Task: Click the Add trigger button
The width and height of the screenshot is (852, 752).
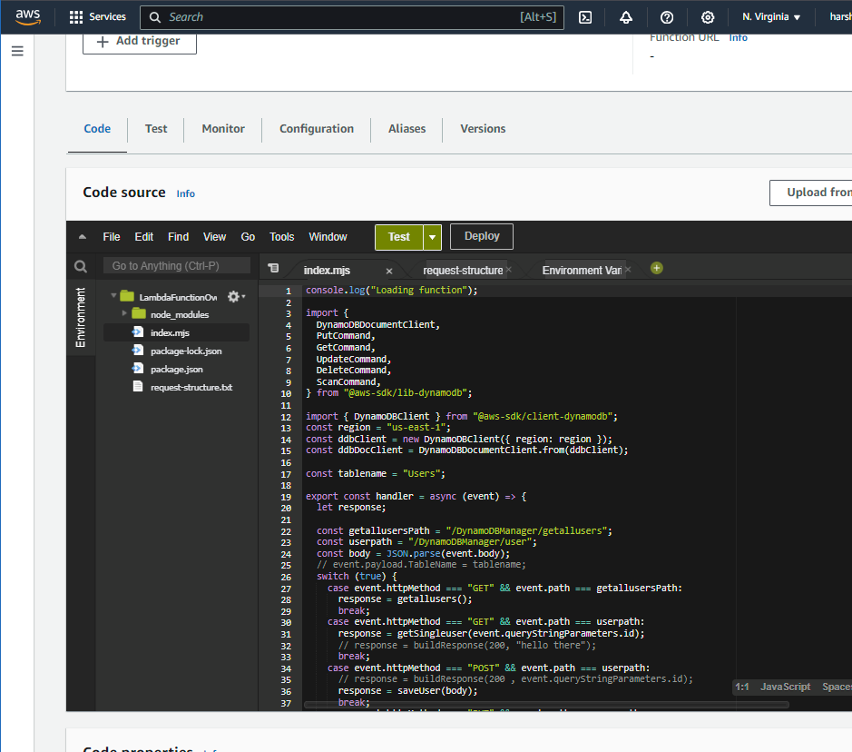Action: (x=139, y=42)
